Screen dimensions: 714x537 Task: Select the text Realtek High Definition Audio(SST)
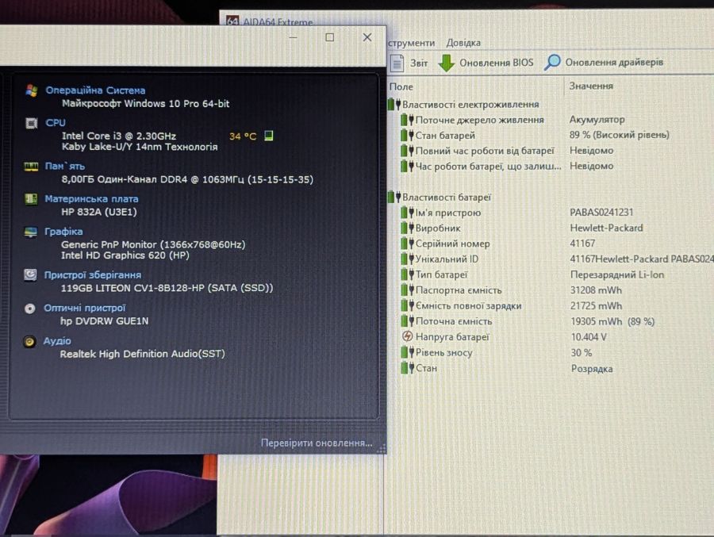point(142,354)
